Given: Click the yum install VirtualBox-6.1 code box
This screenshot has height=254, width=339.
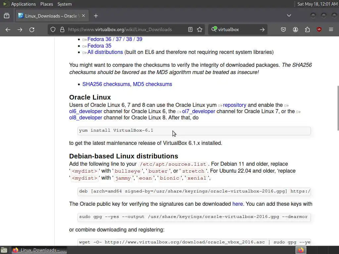Looking at the screenshot, I should (194, 131).
